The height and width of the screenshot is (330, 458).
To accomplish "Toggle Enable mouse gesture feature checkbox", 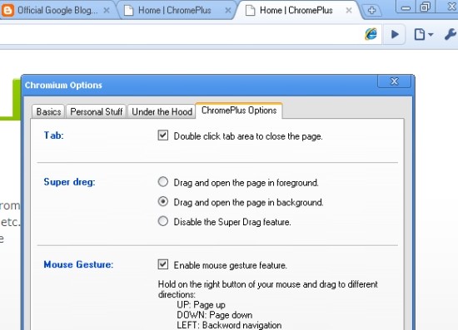I will pos(163,264).
